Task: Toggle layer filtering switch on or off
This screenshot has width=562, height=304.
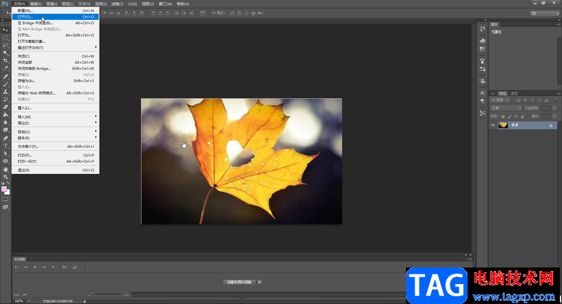Action: pos(556,100)
